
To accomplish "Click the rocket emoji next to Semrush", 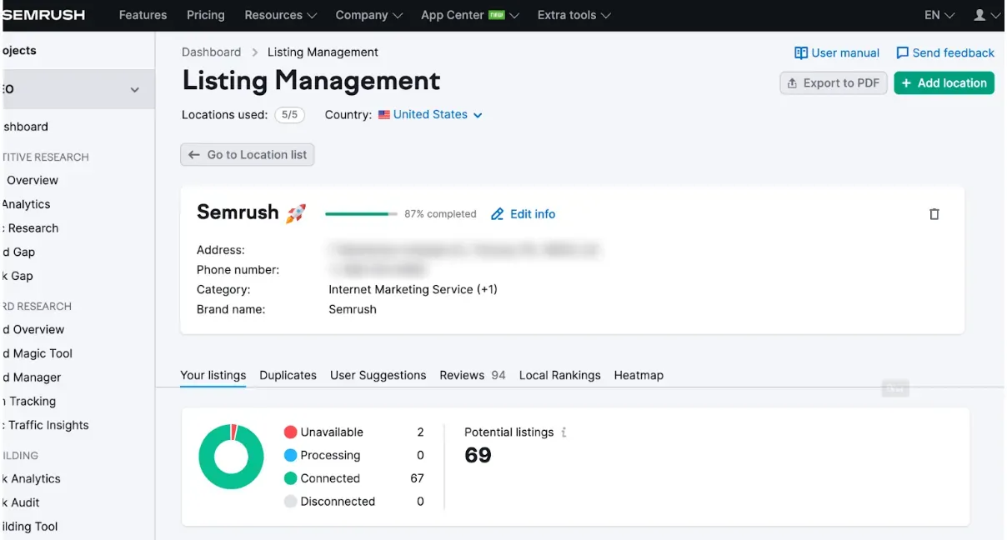I will [x=296, y=213].
